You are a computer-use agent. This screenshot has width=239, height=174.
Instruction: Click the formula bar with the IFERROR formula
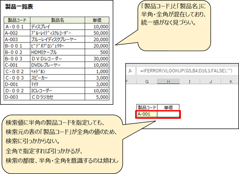tap(187, 71)
